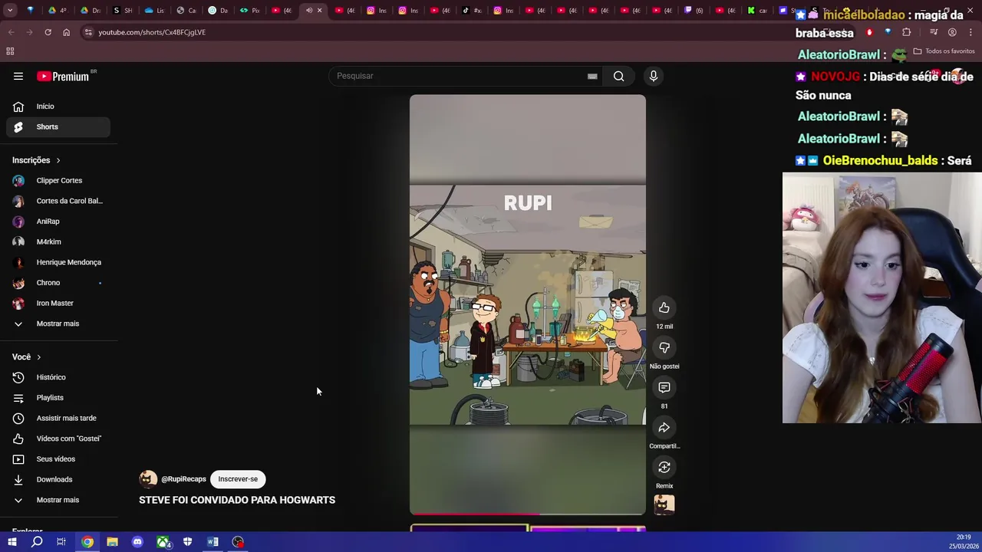Remix this Short

(x=664, y=467)
